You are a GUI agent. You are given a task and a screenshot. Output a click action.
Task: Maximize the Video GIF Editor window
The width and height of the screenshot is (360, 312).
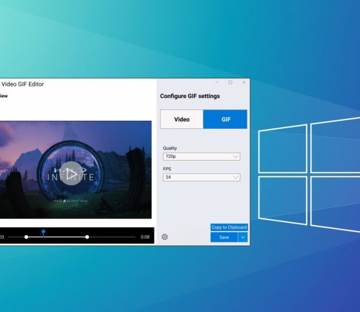click(x=231, y=82)
